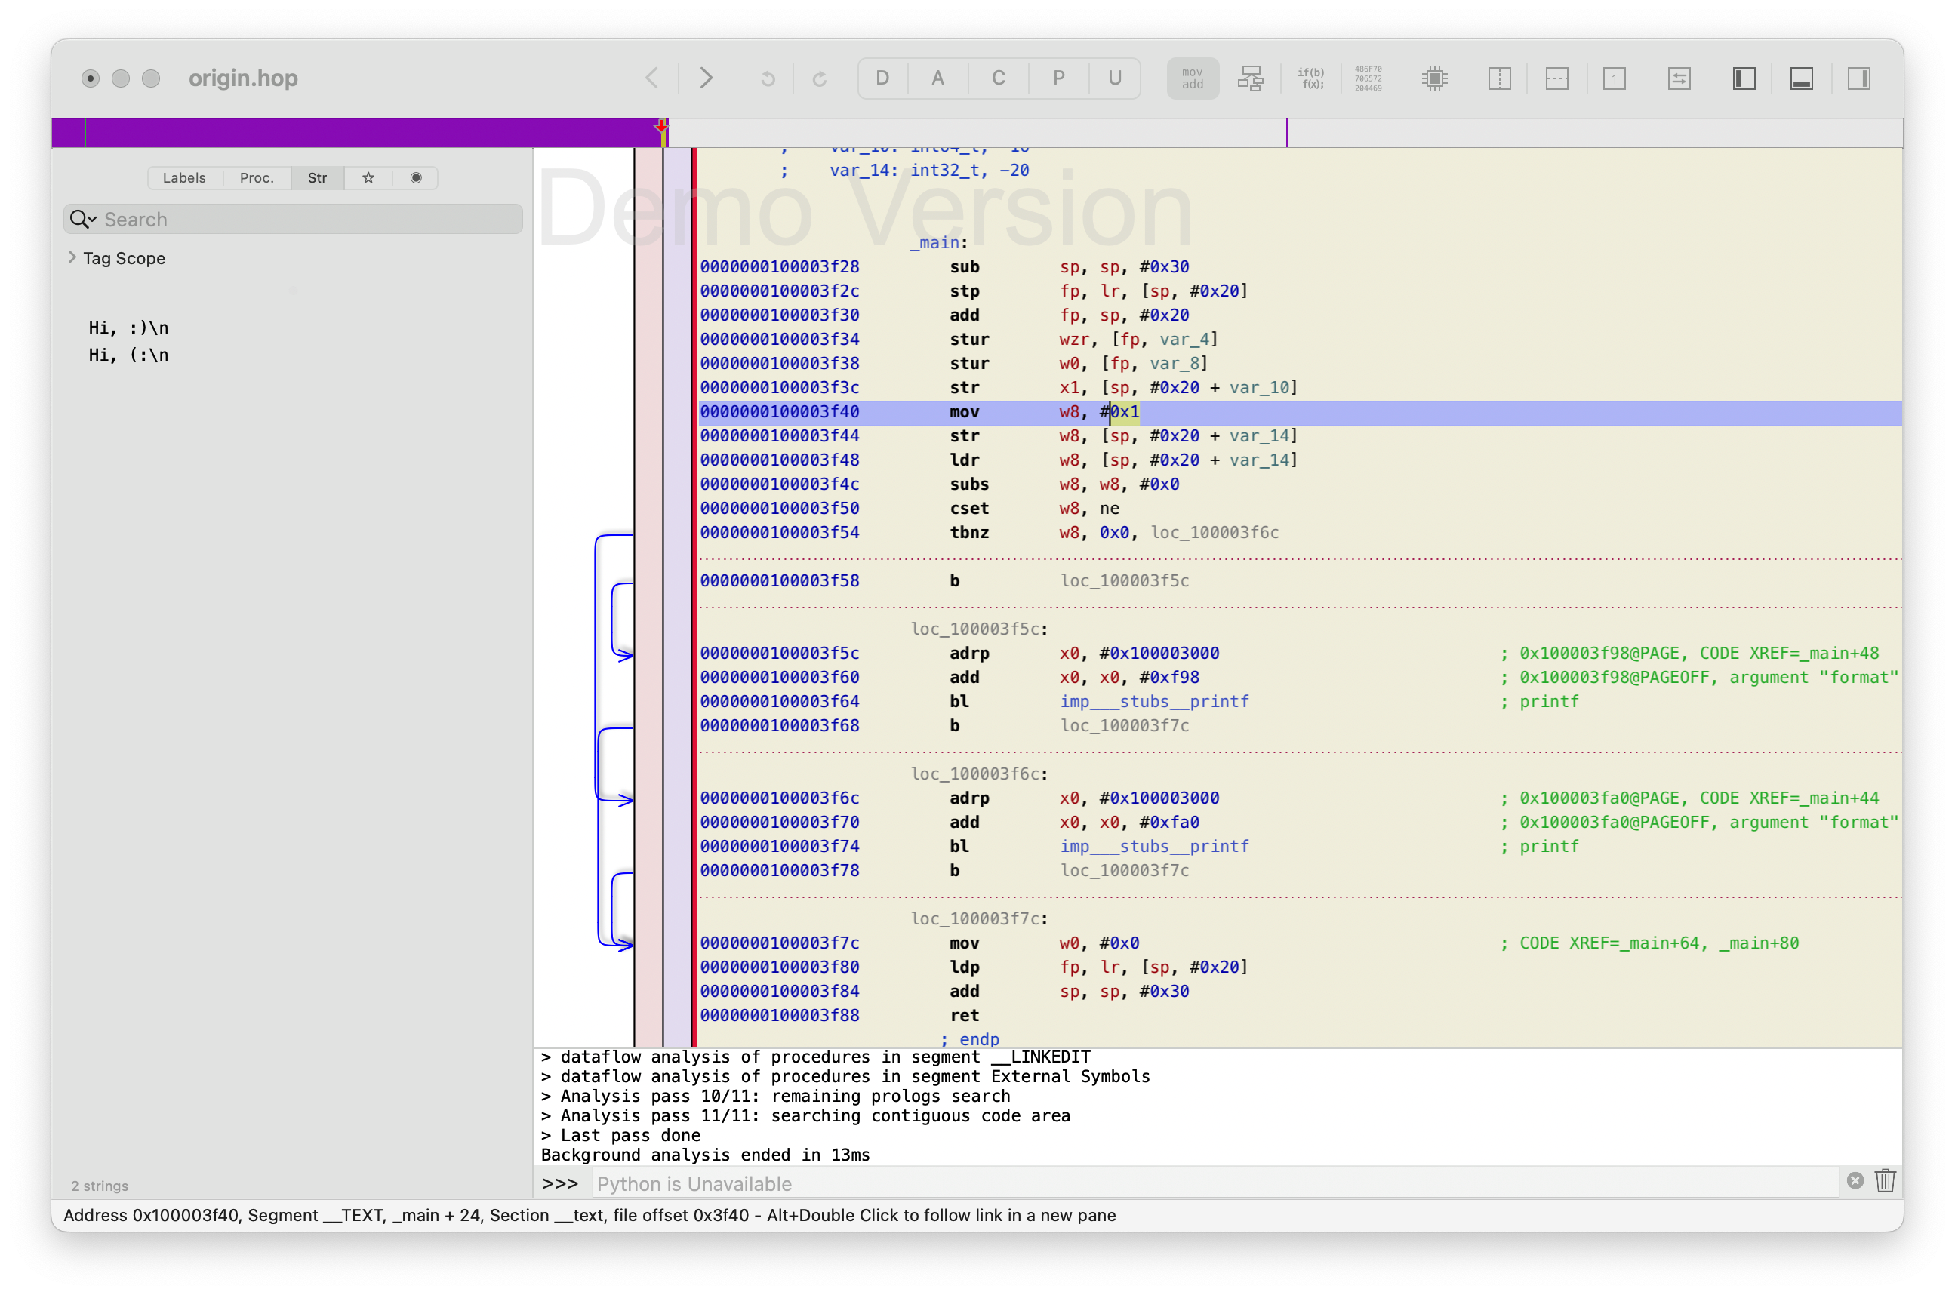
Task: Click the swap arrows toolbar icon
Action: click(x=1679, y=78)
